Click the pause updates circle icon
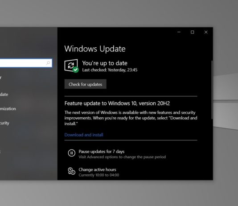238x206 pixels. point(72,153)
